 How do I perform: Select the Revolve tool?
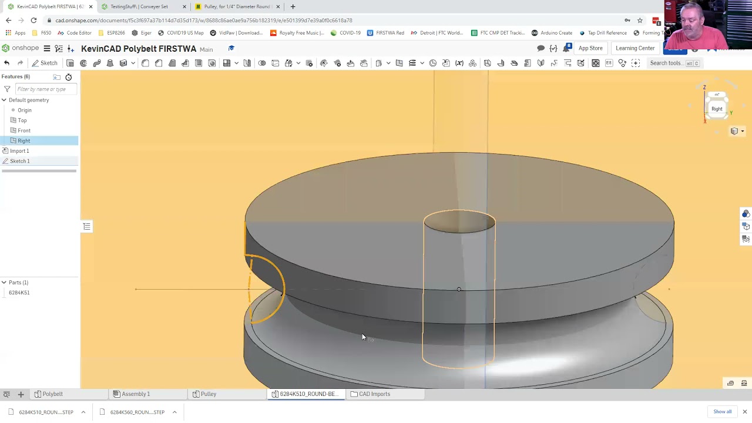pos(83,63)
